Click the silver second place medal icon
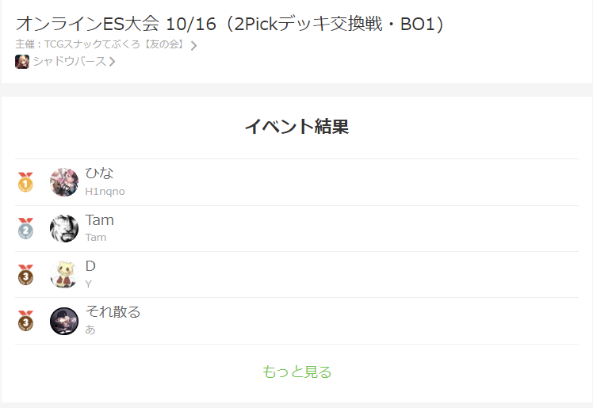Image resolution: width=593 pixels, height=408 pixels. point(25,228)
